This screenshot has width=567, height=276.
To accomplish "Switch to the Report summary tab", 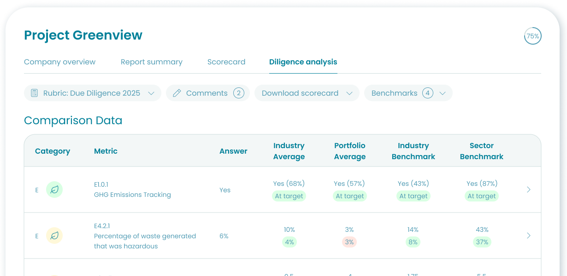I will click(151, 62).
